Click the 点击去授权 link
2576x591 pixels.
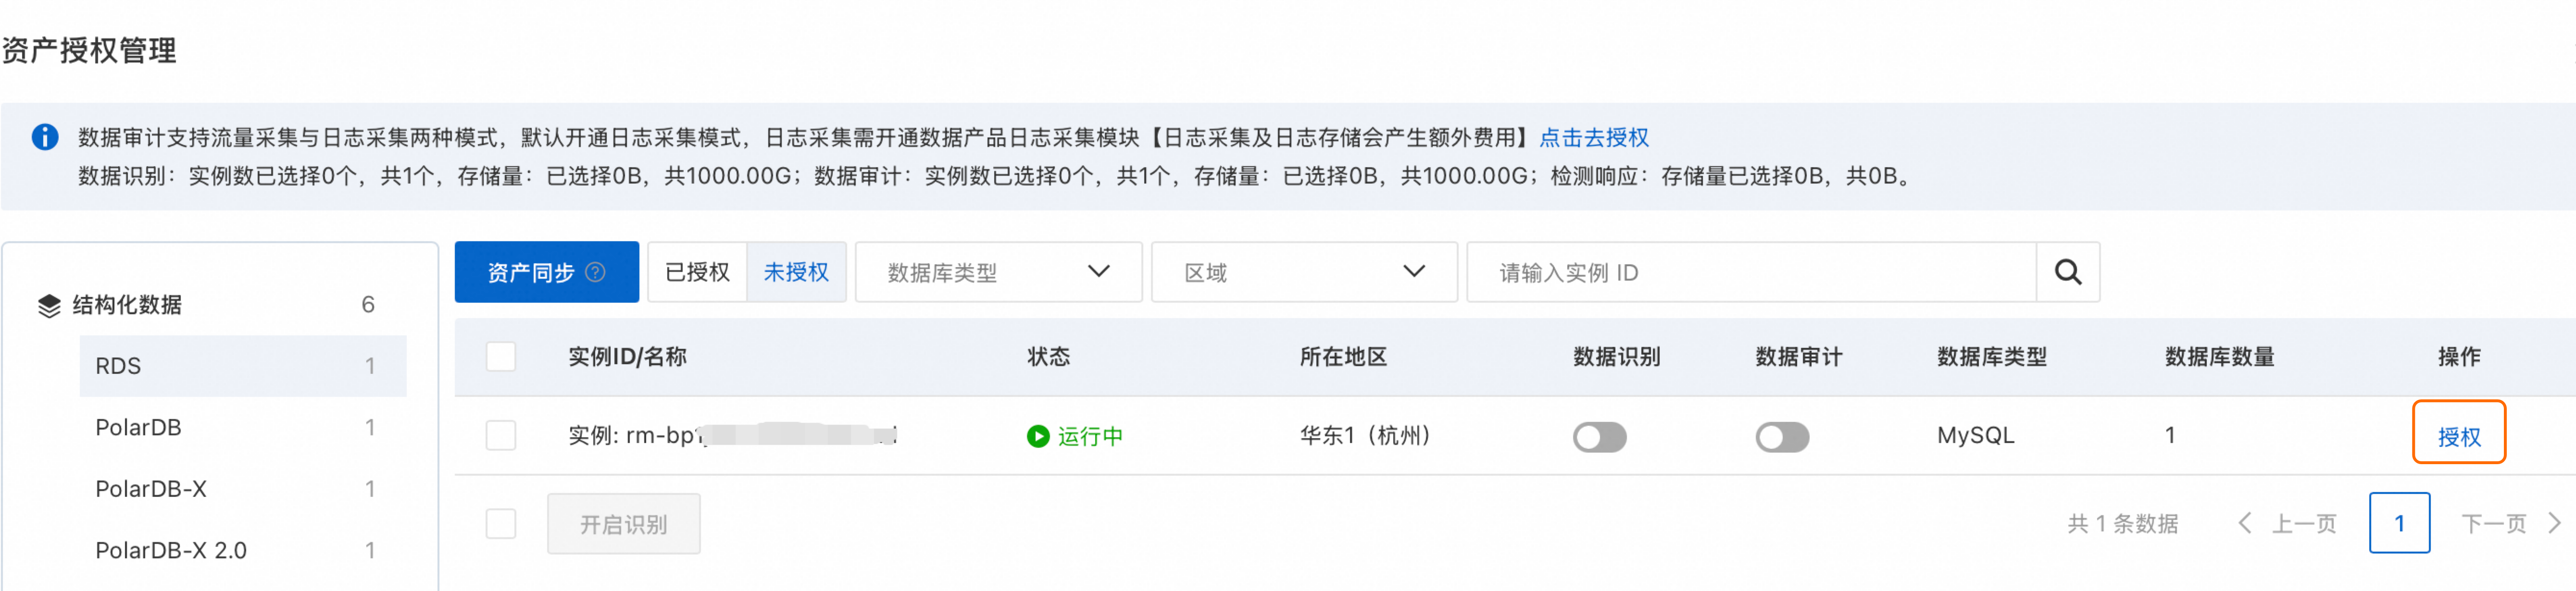(1593, 137)
